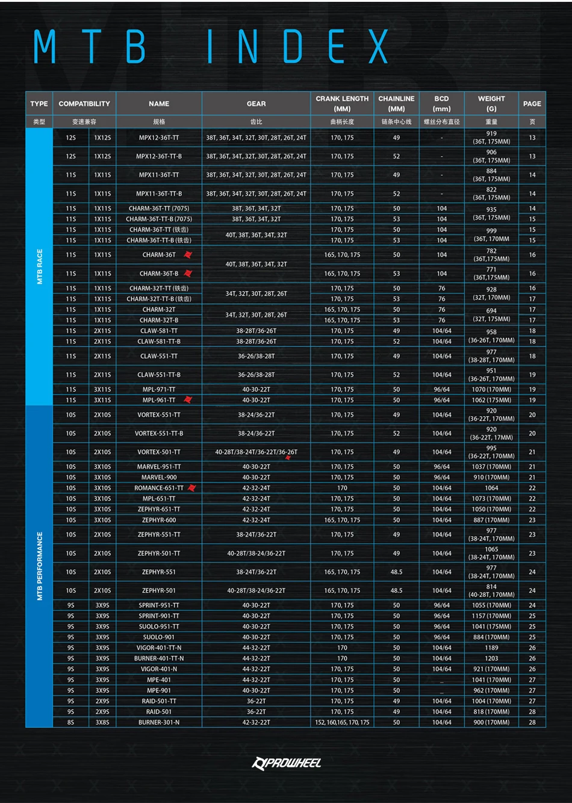Select the ZEPHYR-501 name cell
The image size is (572, 803).
(x=159, y=590)
